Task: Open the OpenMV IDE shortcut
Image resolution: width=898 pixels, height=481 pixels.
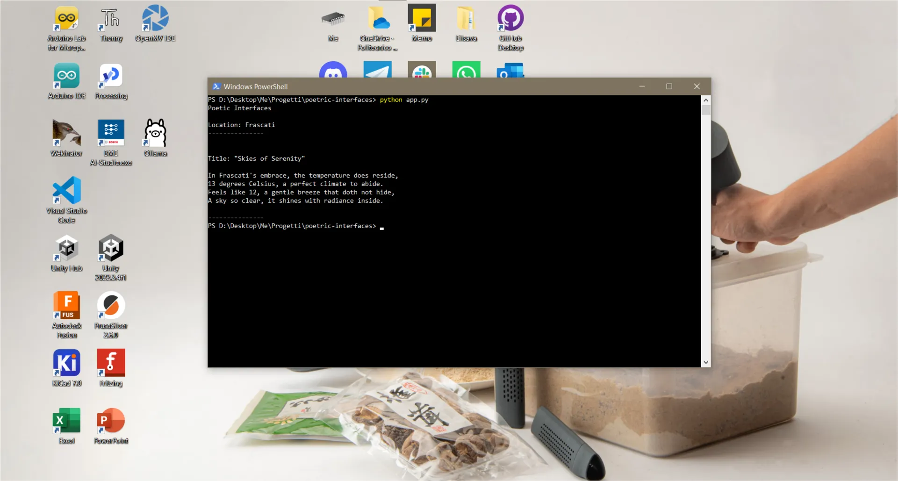Action: [155, 20]
